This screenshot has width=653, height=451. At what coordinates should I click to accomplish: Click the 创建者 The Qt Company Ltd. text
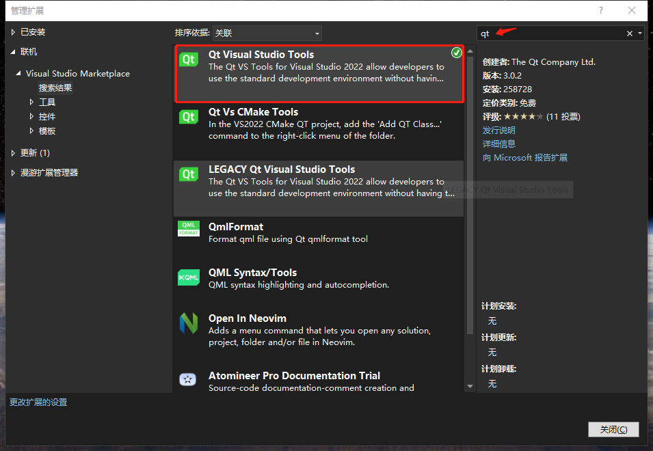click(x=539, y=62)
